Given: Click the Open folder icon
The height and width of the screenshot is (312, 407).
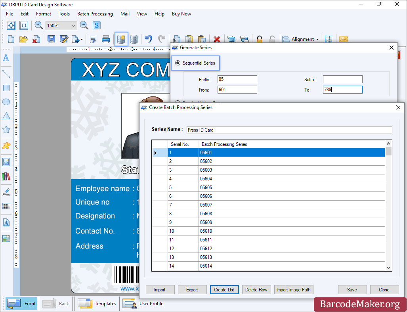Looking at the screenshot, I should click(23, 39).
